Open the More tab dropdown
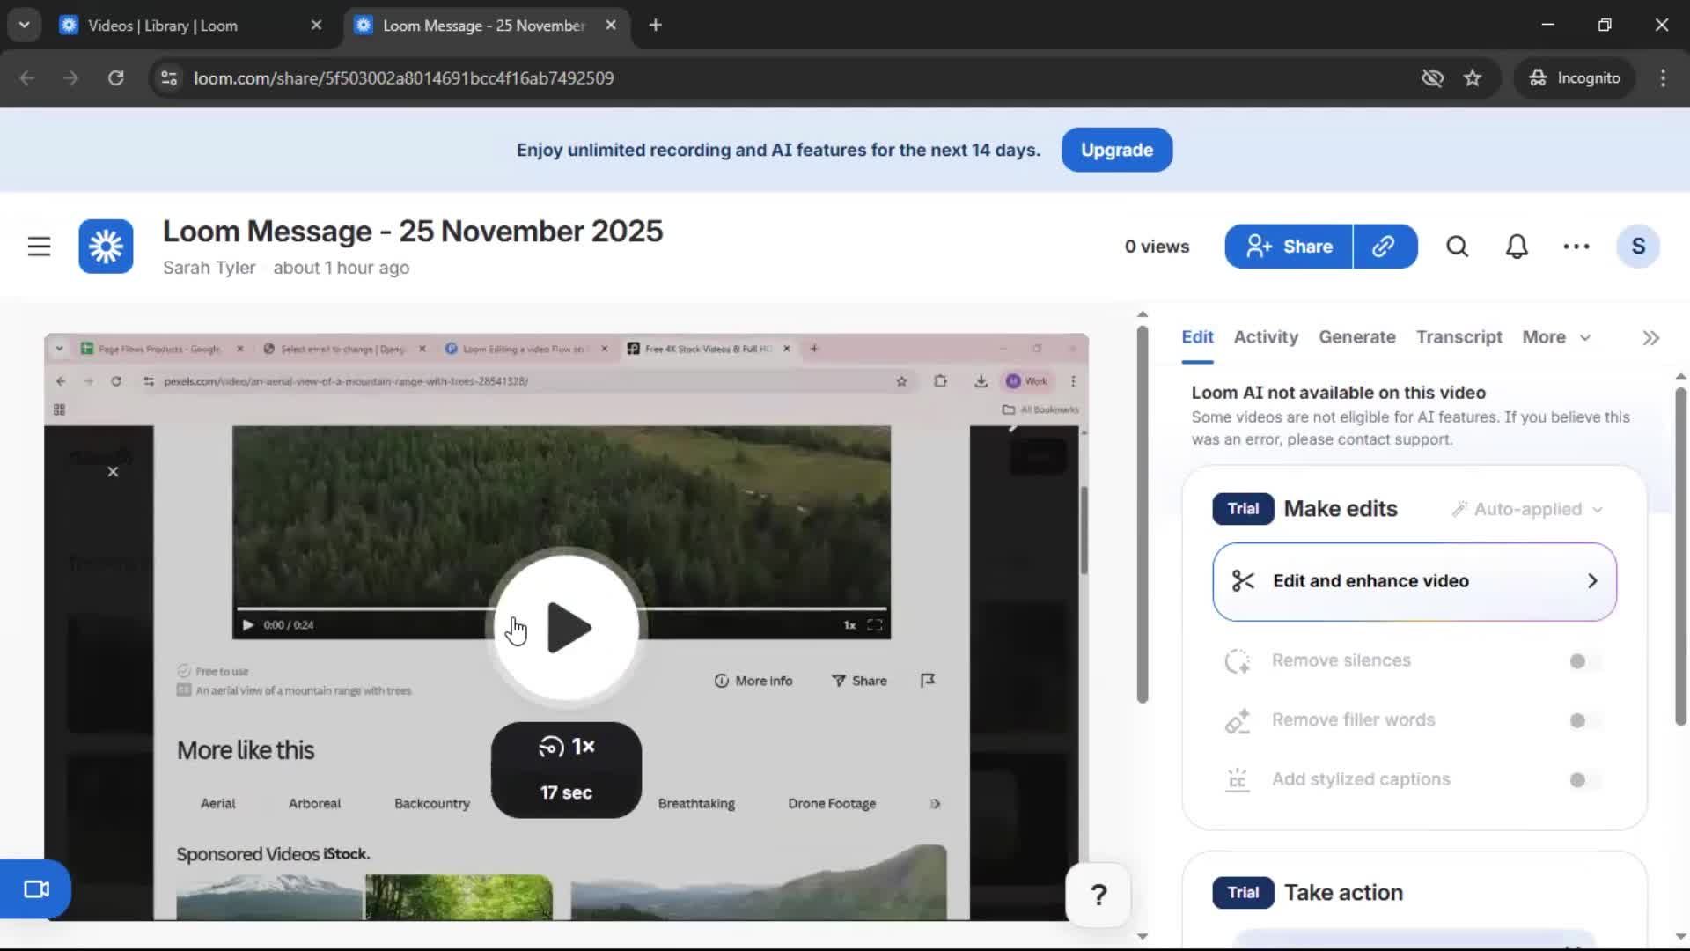 click(x=1555, y=337)
